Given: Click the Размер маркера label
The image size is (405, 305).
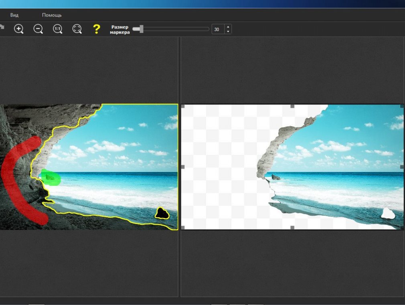Looking at the screenshot, I should coord(119,29).
